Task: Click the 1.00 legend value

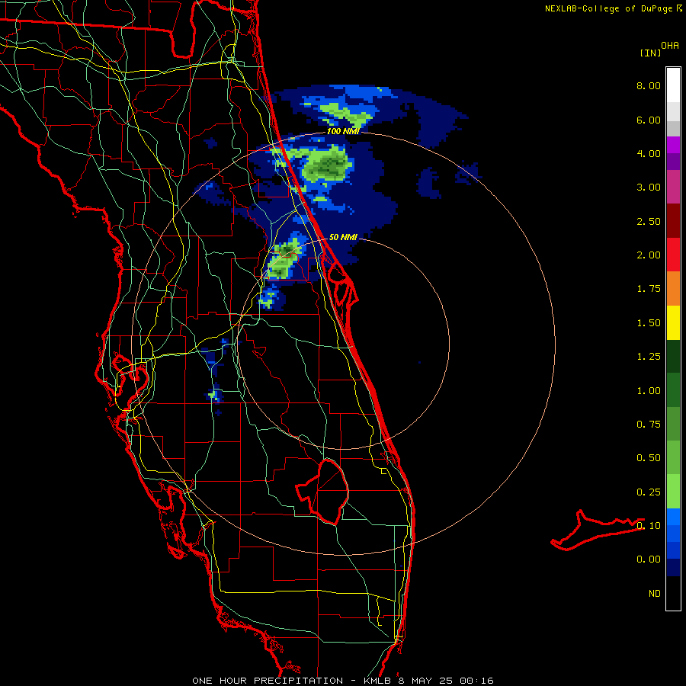Action: pyautogui.click(x=649, y=391)
